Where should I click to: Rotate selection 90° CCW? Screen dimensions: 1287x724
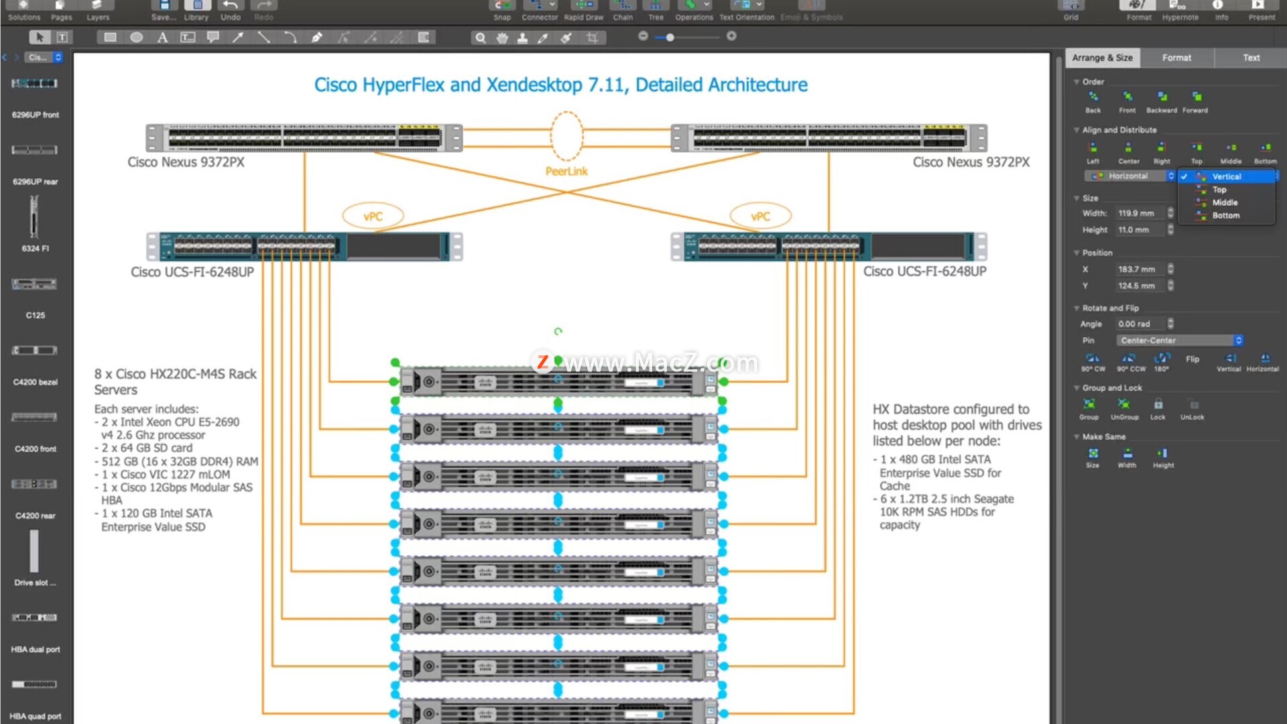tap(1131, 363)
